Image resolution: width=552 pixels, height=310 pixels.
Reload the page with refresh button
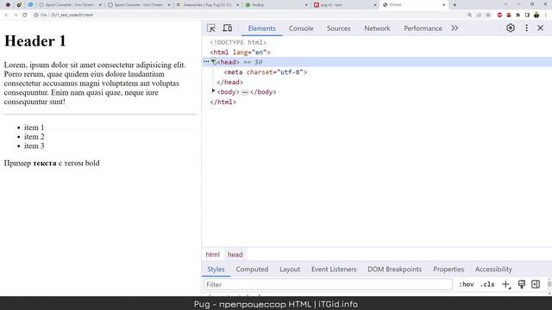[x=25, y=15]
